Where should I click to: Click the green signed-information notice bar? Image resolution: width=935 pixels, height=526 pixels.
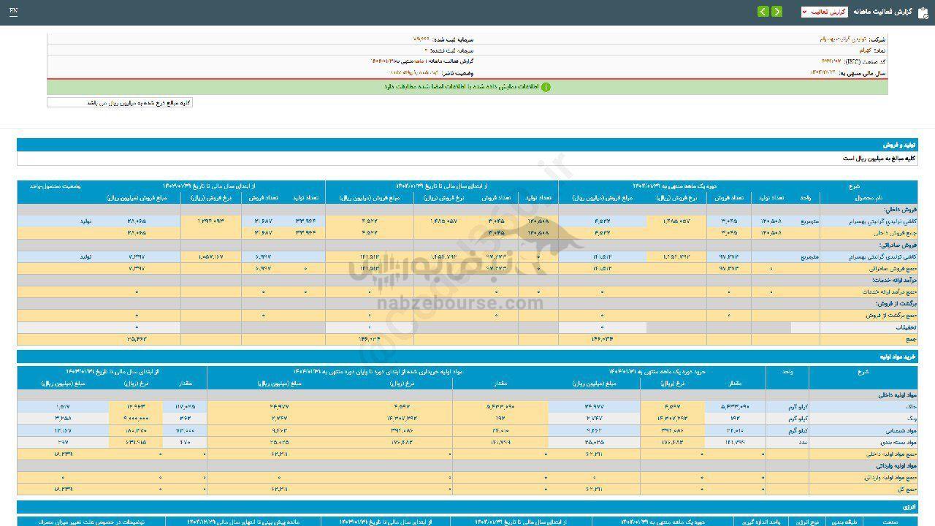tap(467, 87)
